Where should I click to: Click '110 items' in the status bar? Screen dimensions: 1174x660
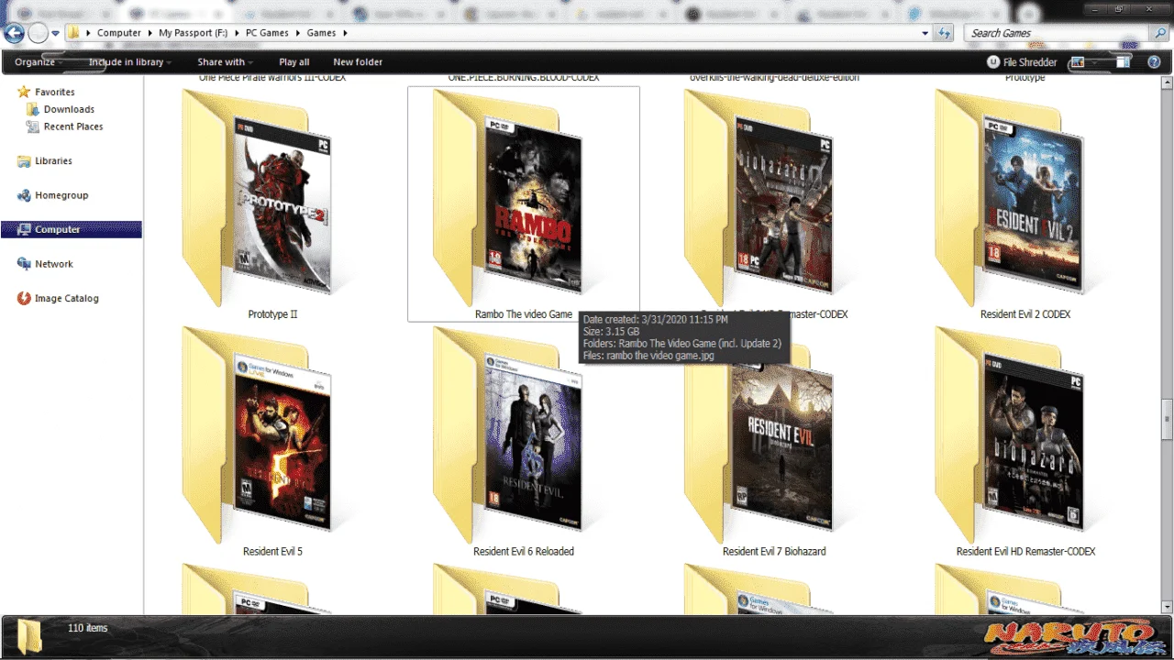[87, 628]
